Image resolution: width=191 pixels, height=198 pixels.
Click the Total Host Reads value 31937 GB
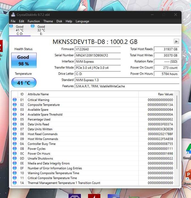click(x=167, y=49)
